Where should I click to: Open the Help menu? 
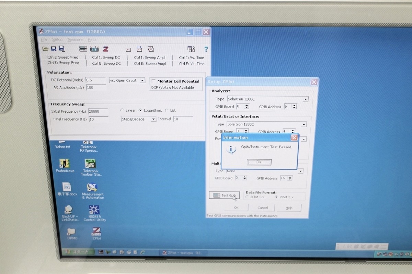tap(92, 40)
